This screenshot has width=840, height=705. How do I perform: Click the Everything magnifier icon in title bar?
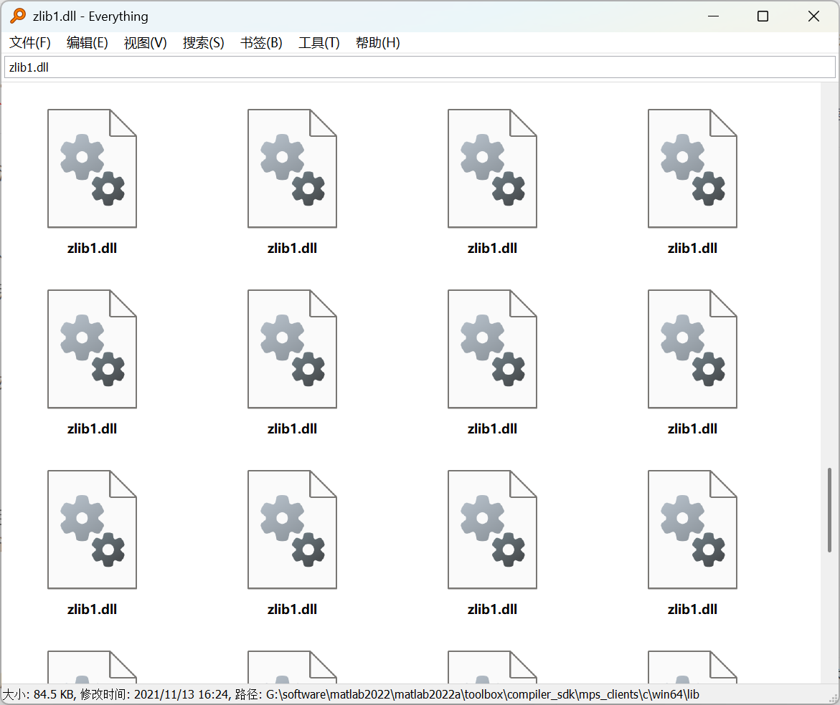click(x=18, y=16)
